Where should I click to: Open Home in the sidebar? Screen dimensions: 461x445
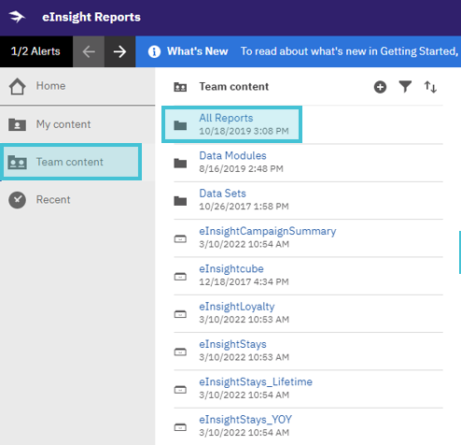tap(77, 86)
